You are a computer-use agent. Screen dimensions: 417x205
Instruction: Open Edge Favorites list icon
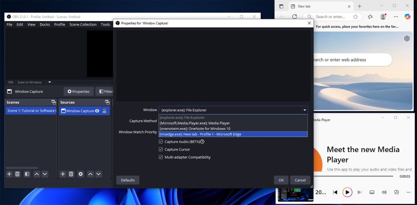[370, 17]
